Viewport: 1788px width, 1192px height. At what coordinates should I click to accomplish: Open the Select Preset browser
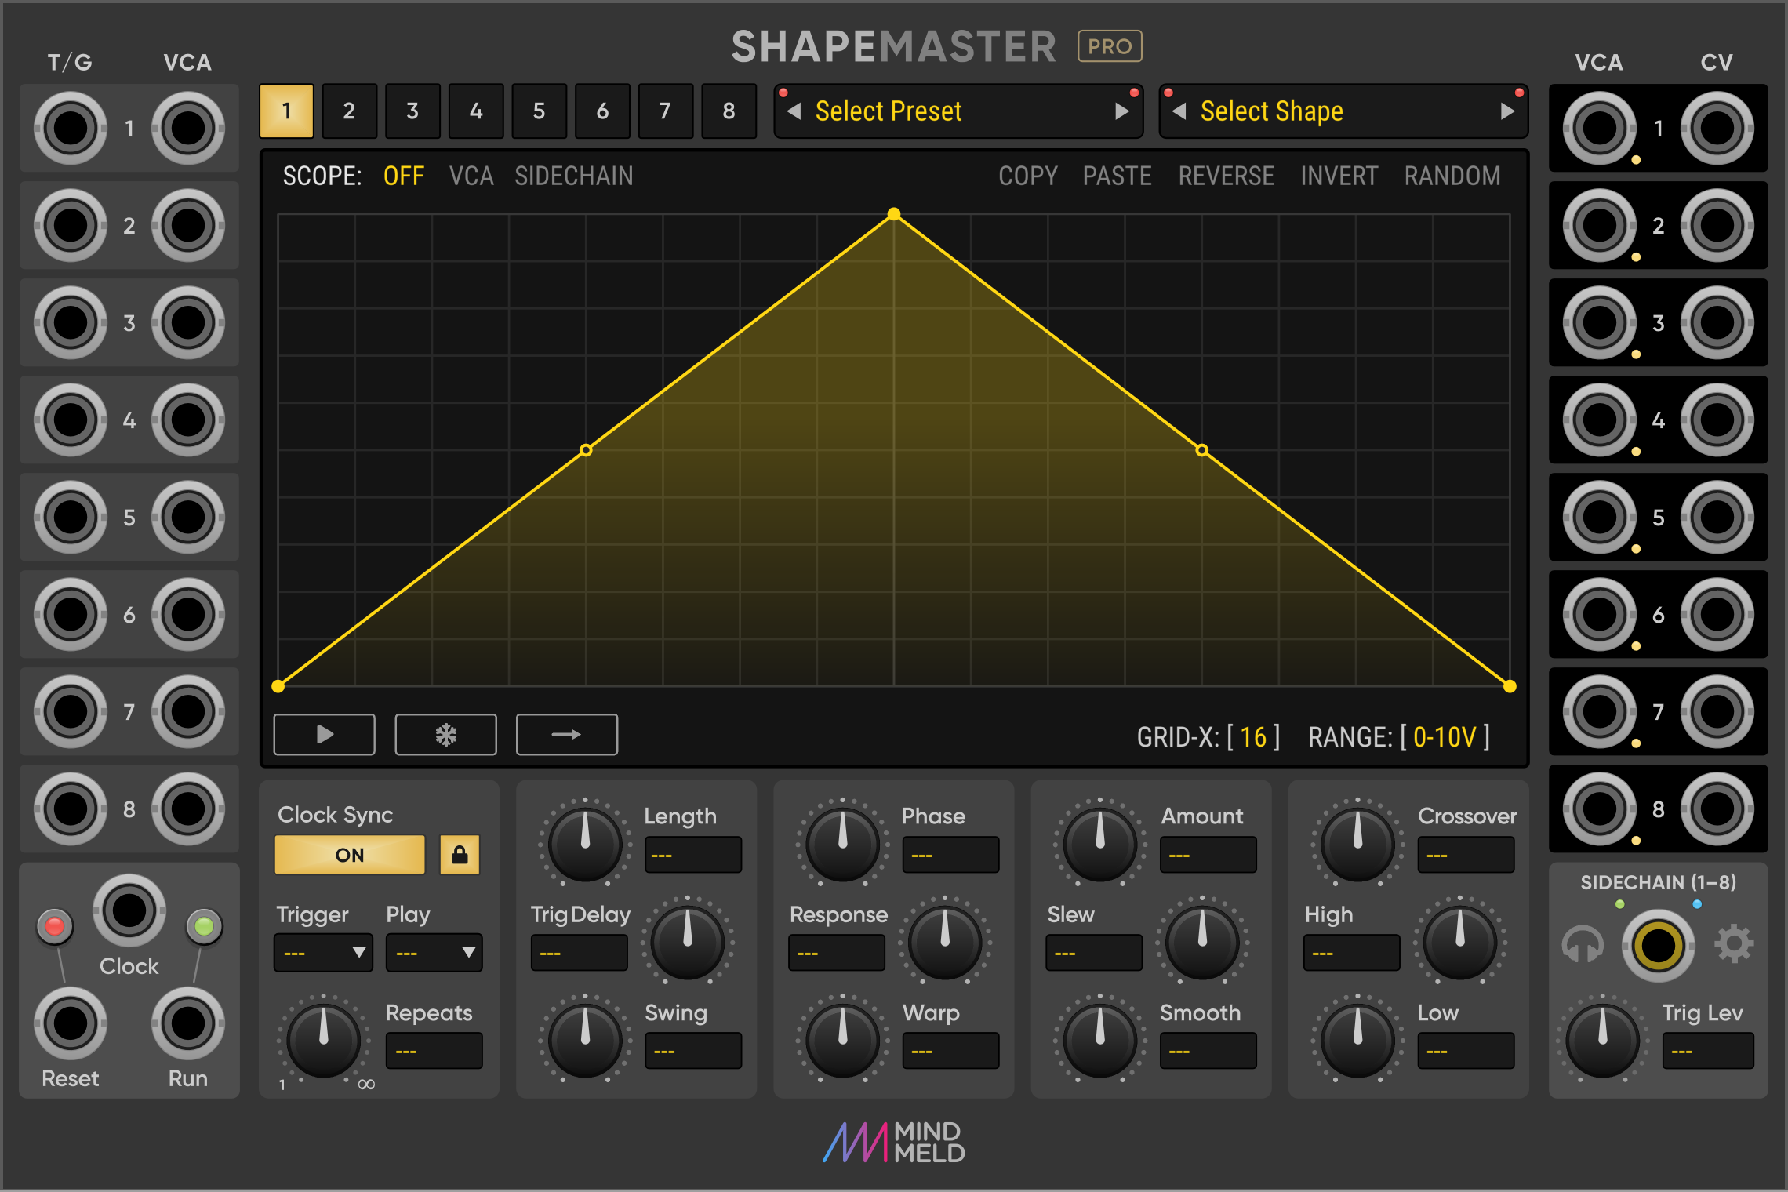(890, 111)
